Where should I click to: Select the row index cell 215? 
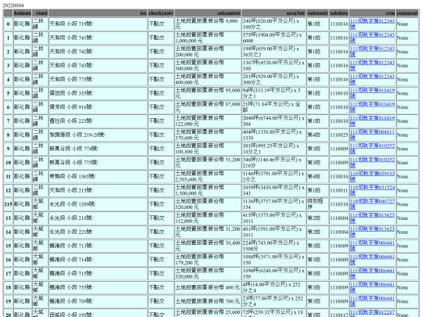coord(8,204)
